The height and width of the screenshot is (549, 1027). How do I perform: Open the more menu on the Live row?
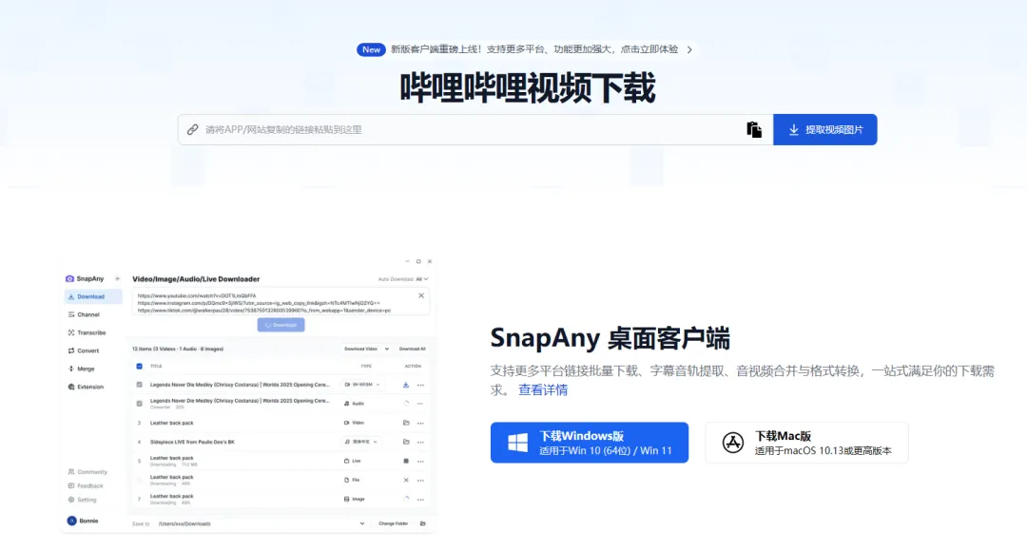[420, 461]
